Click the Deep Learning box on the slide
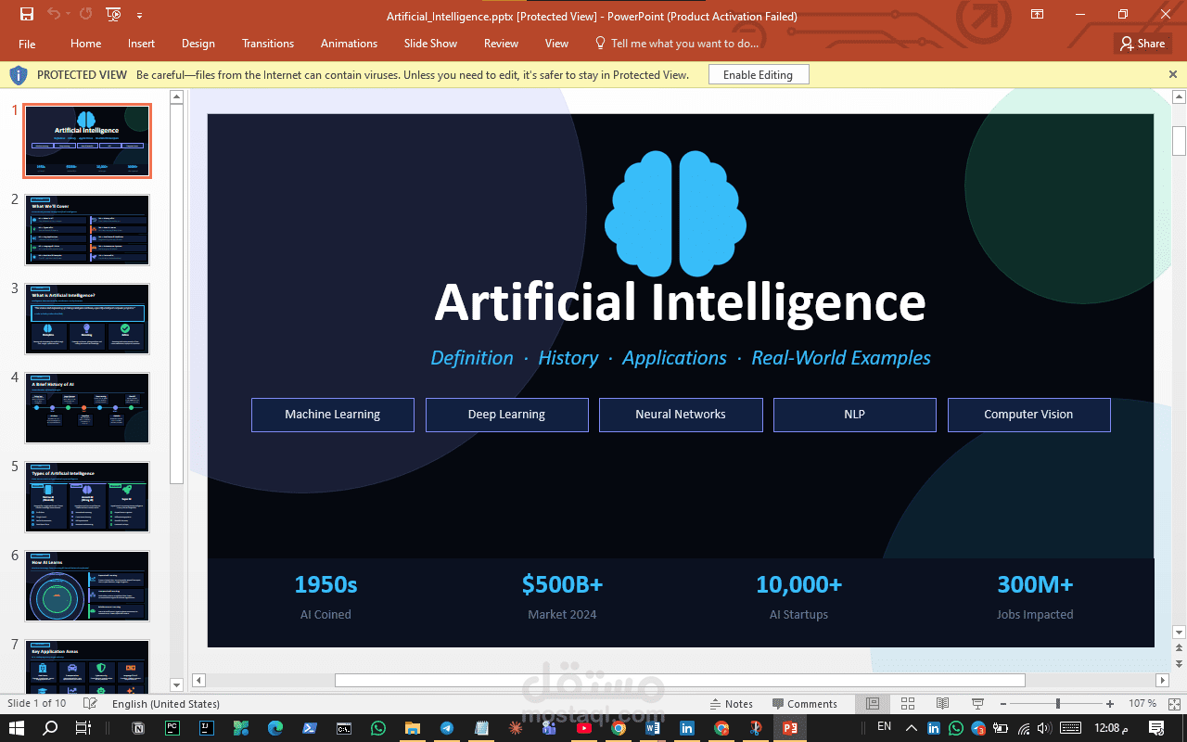The image size is (1187, 742). click(506, 415)
